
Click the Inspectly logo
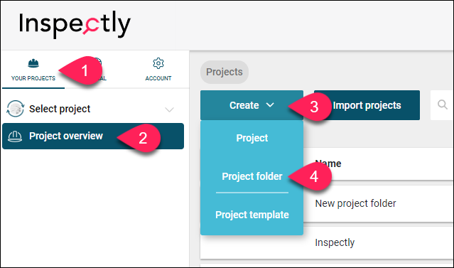pyautogui.click(x=75, y=25)
